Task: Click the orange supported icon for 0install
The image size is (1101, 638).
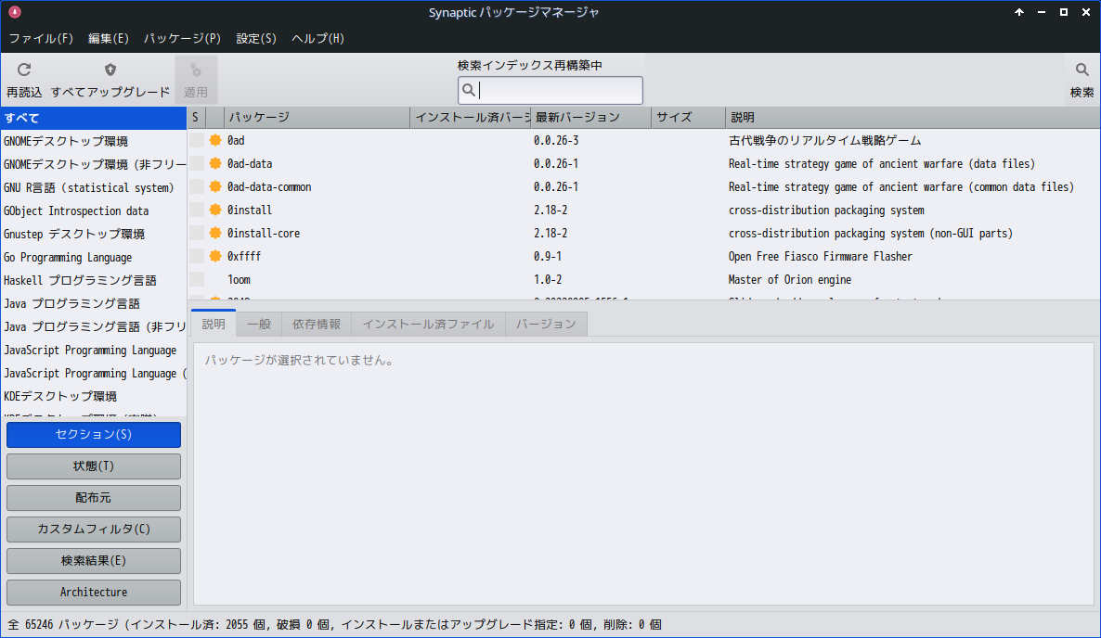Action: (215, 210)
